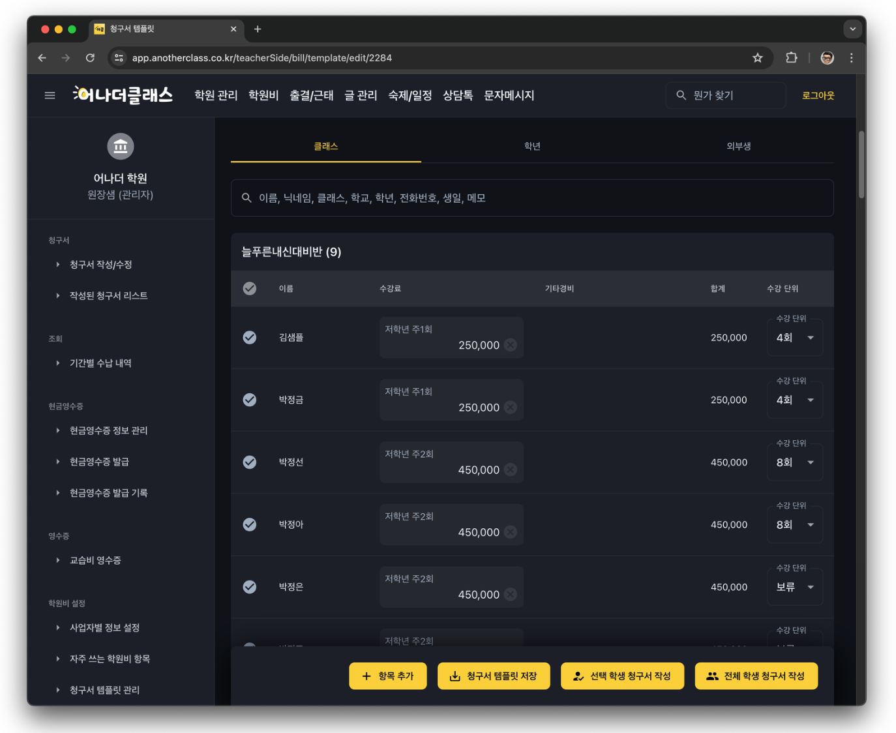Clear 박정금's 250,000 tuition fee

[511, 408]
